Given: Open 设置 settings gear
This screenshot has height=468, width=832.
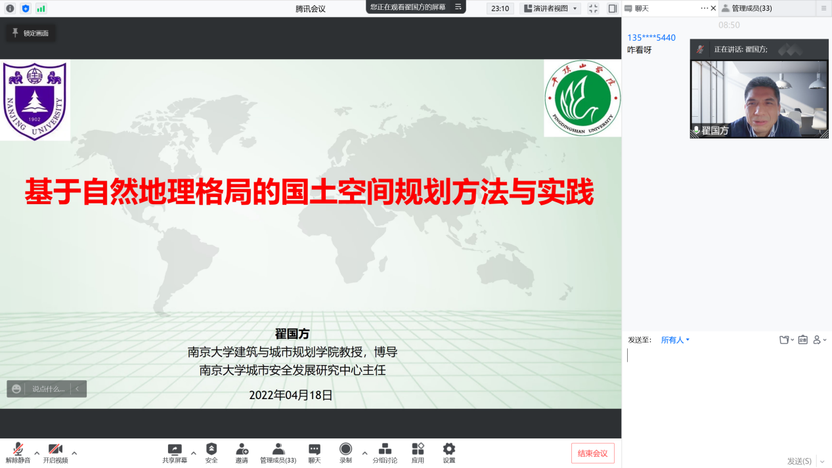Looking at the screenshot, I should click(449, 452).
